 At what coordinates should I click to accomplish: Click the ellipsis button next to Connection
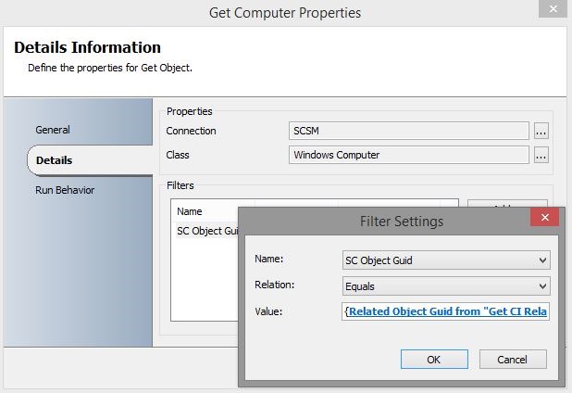tap(541, 131)
